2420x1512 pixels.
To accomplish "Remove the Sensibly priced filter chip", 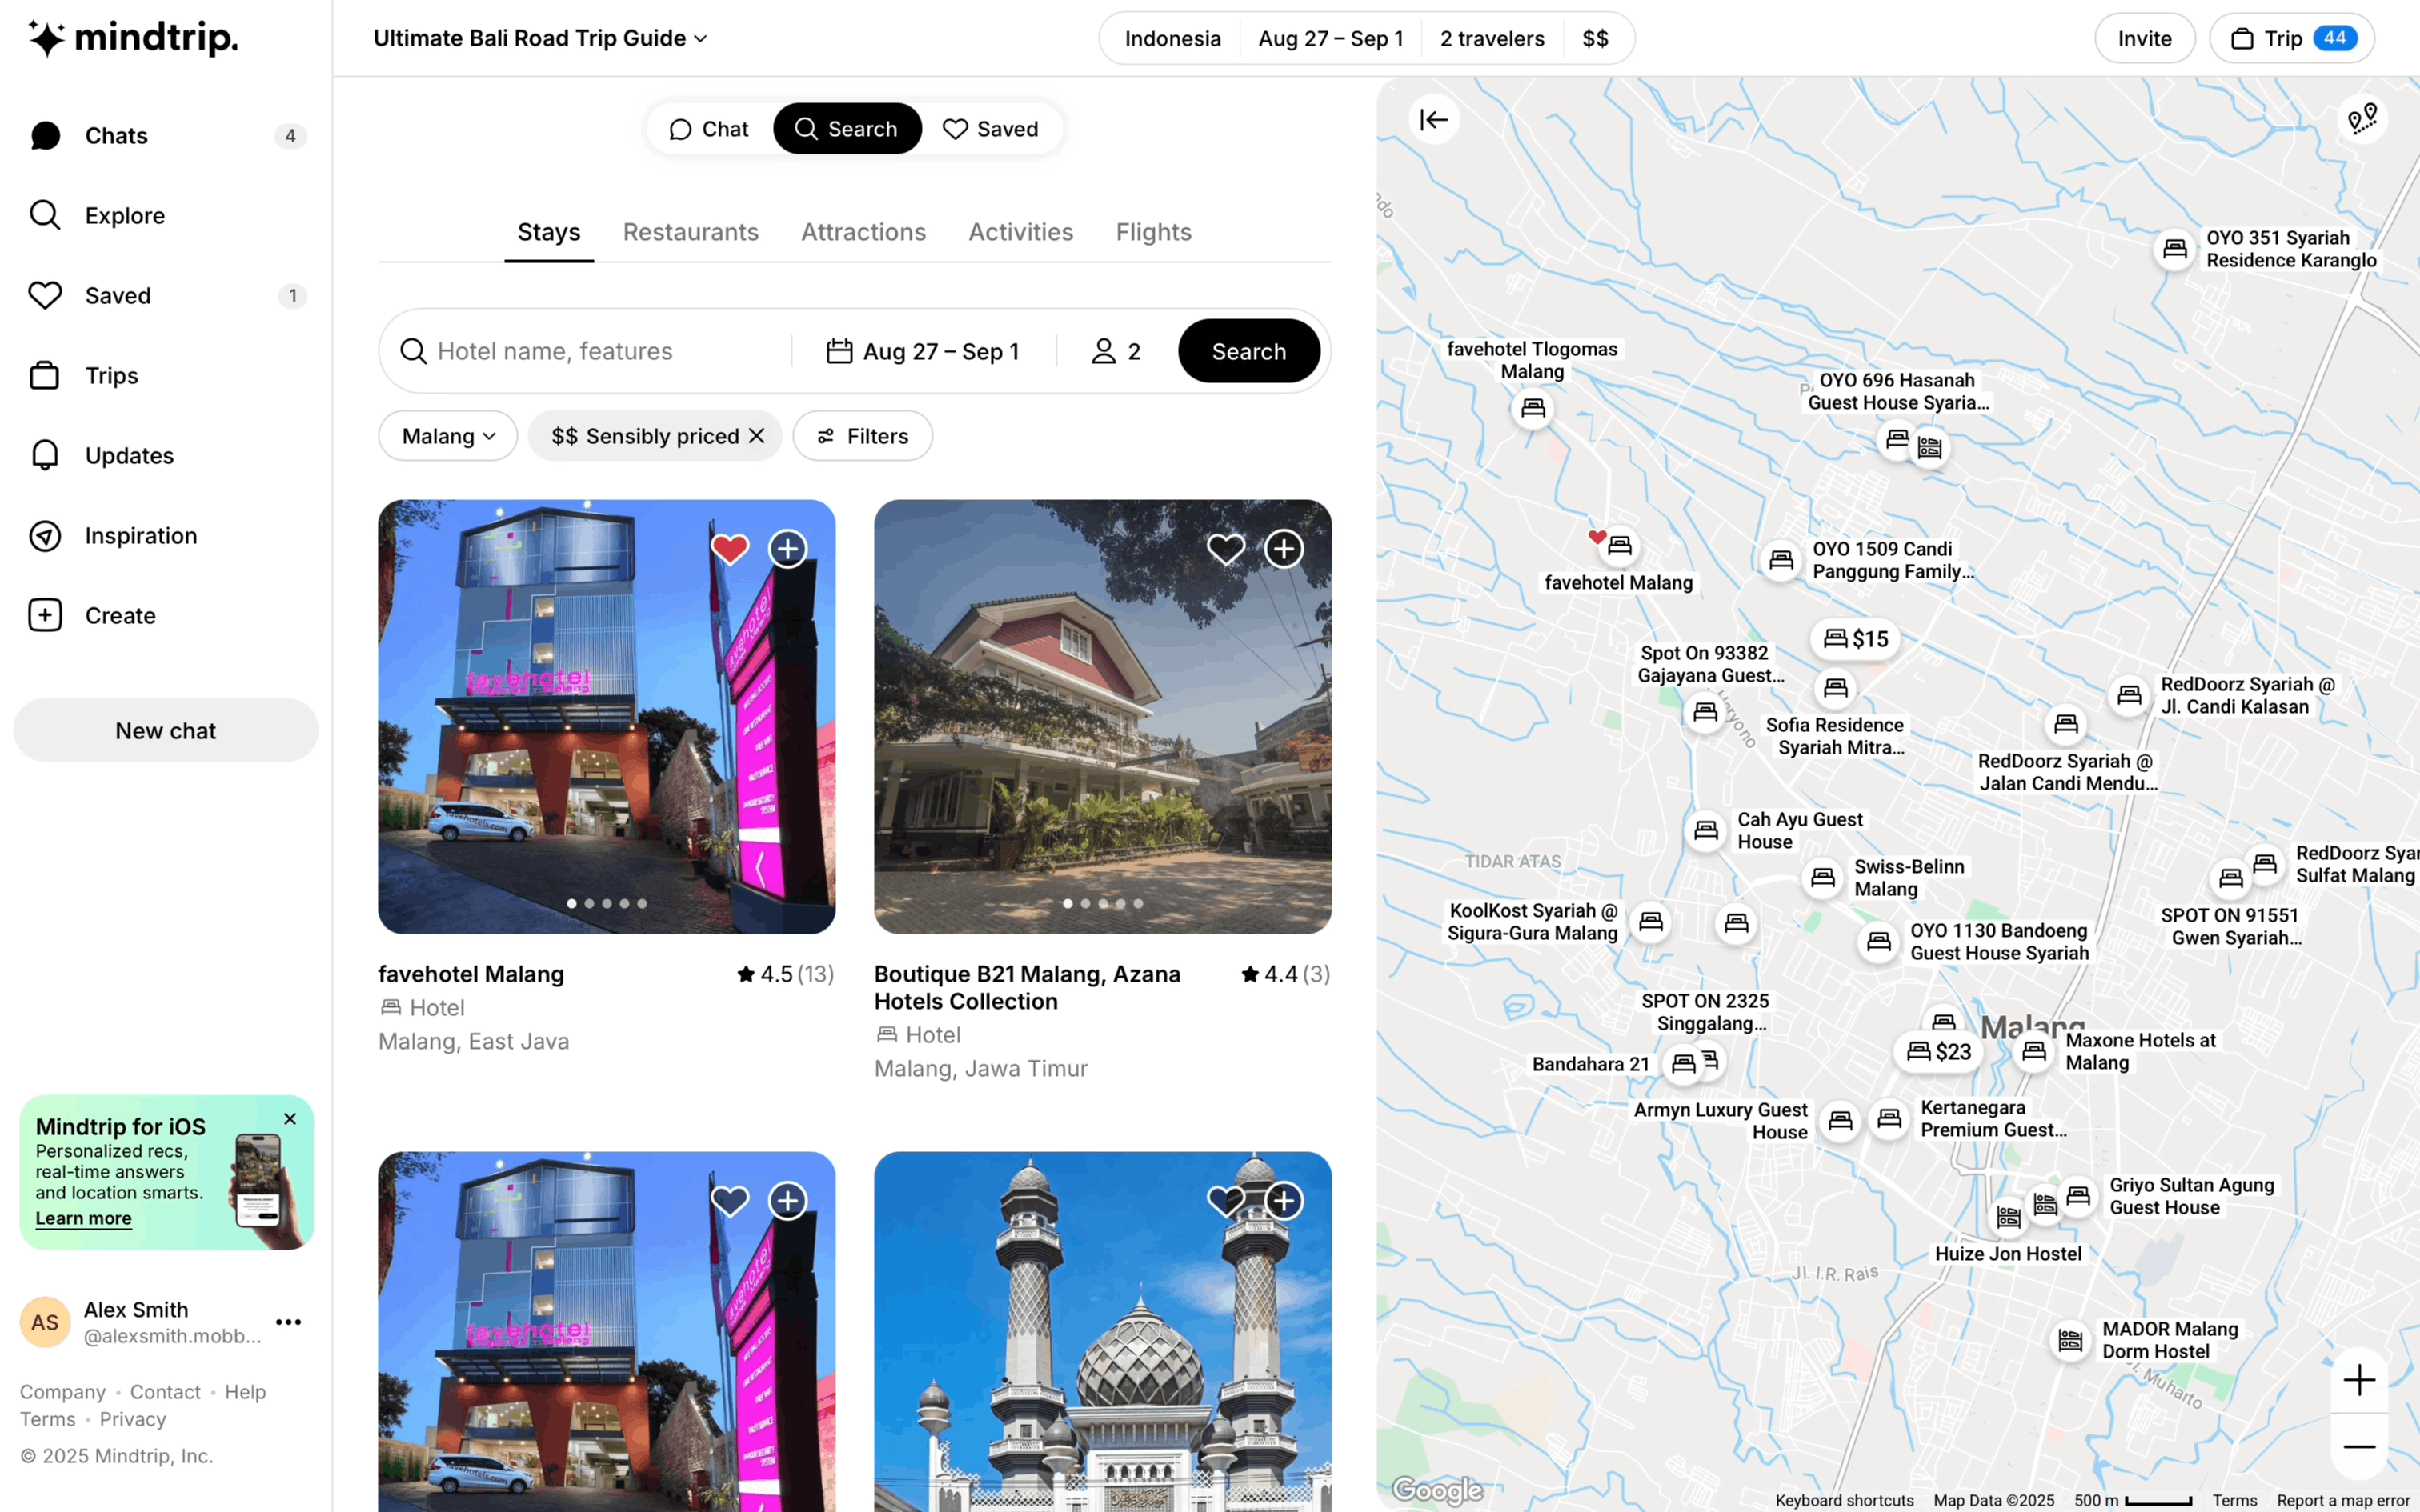I will coord(757,436).
